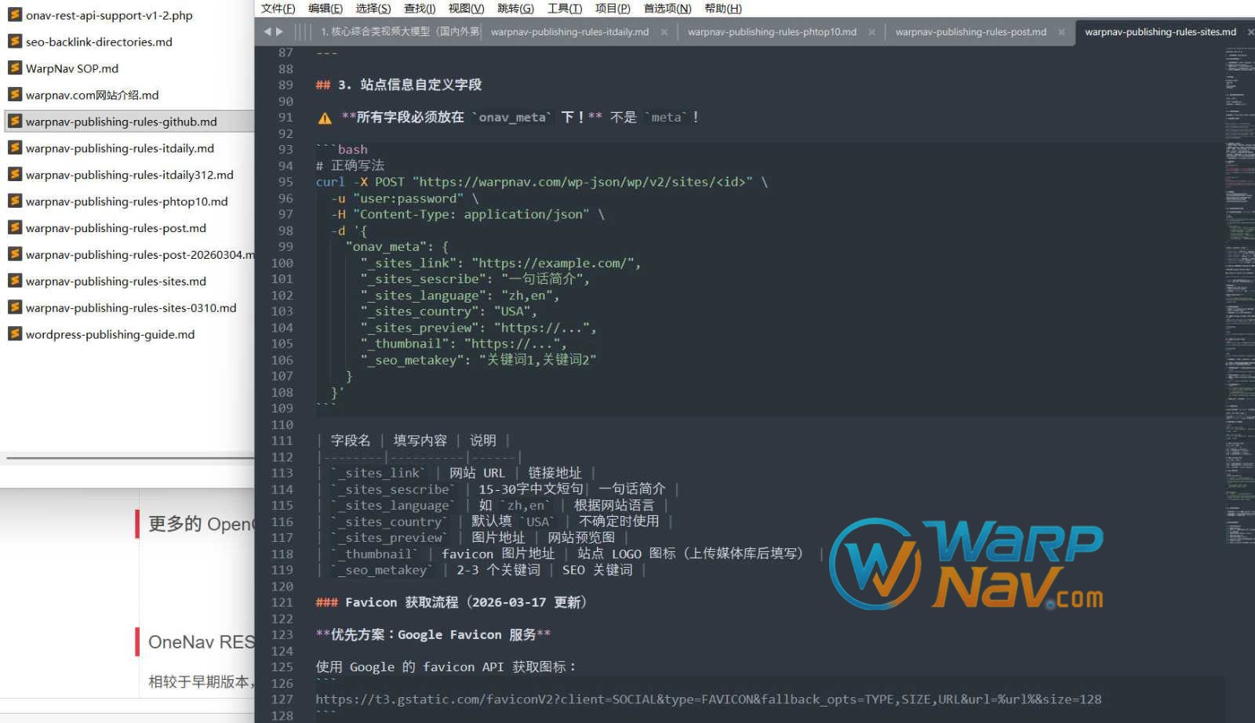Open the 视图(V) menu
Screen dimensions: 1255x723
(466, 9)
